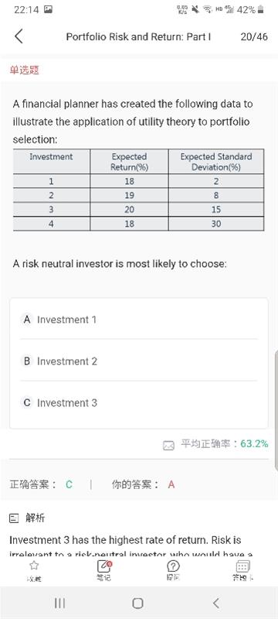The image size is (278, 619).
Task: Tap the Android recent apps button
Action: (59, 603)
